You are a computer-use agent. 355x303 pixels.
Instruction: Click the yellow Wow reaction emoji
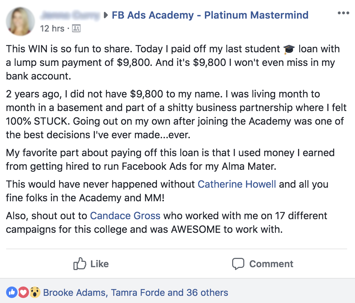click(34, 292)
